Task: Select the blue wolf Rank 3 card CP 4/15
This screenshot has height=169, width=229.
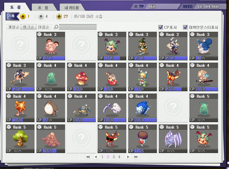Action: [203, 46]
